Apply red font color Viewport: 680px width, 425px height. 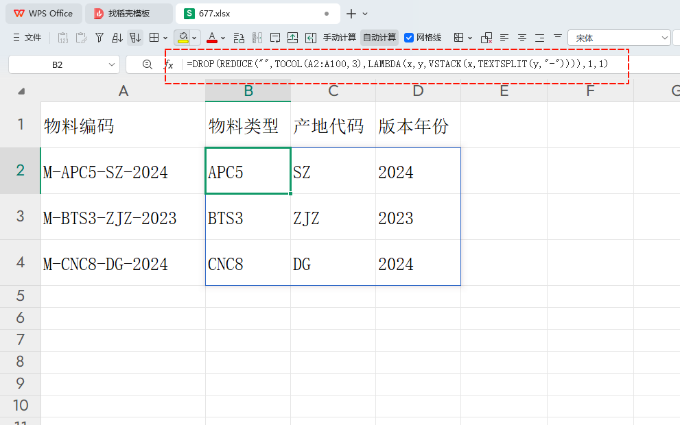[x=211, y=38]
